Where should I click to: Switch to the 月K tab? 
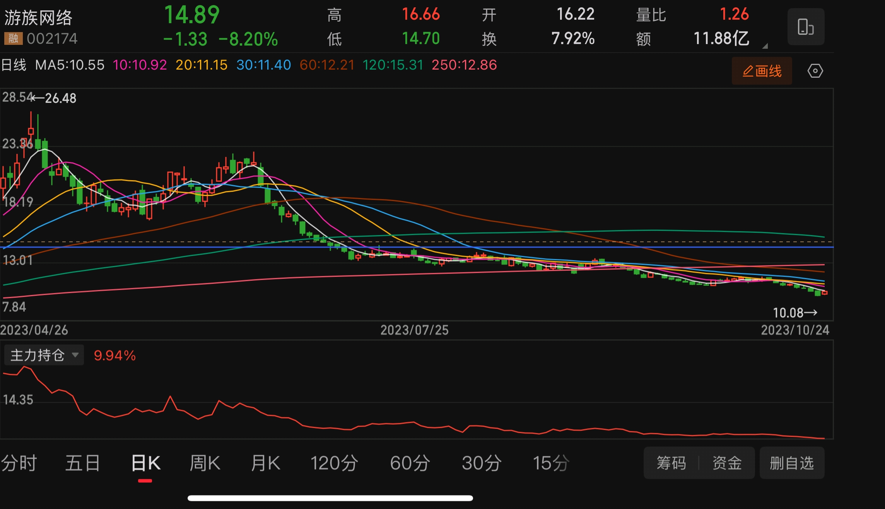tap(265, 463)
